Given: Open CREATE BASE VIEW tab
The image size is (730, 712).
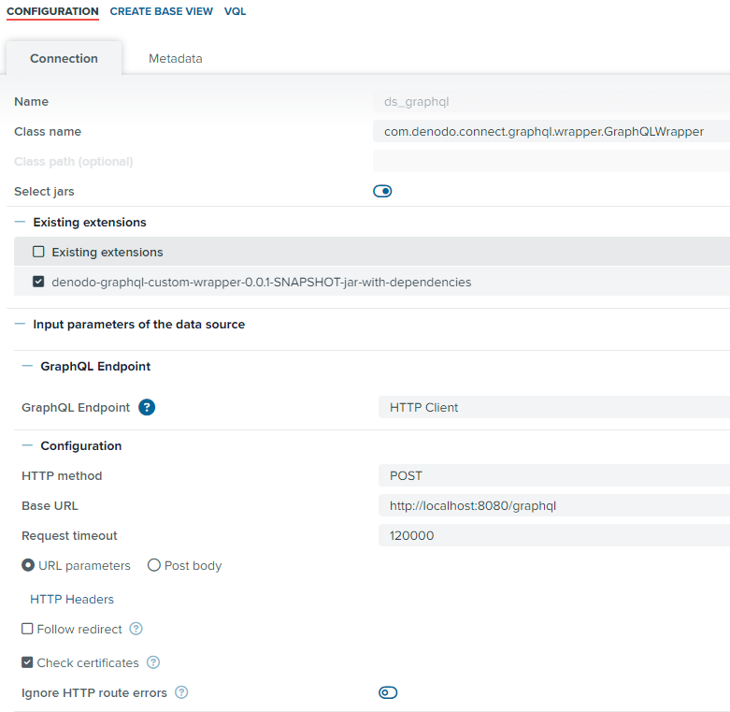Looking at the screenshot, I should (x=161, y=11).
